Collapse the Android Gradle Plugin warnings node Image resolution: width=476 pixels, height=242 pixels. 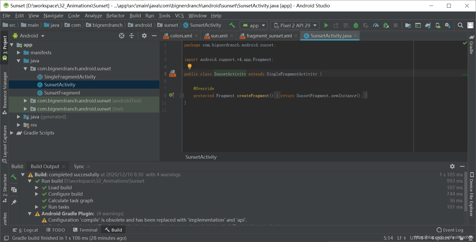coord(30,213)
